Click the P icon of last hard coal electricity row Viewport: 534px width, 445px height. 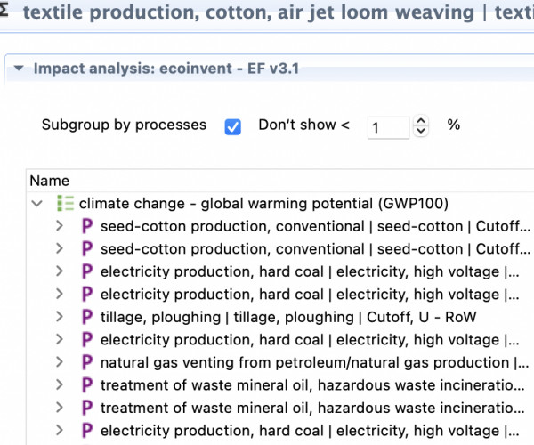pos(87,431)
